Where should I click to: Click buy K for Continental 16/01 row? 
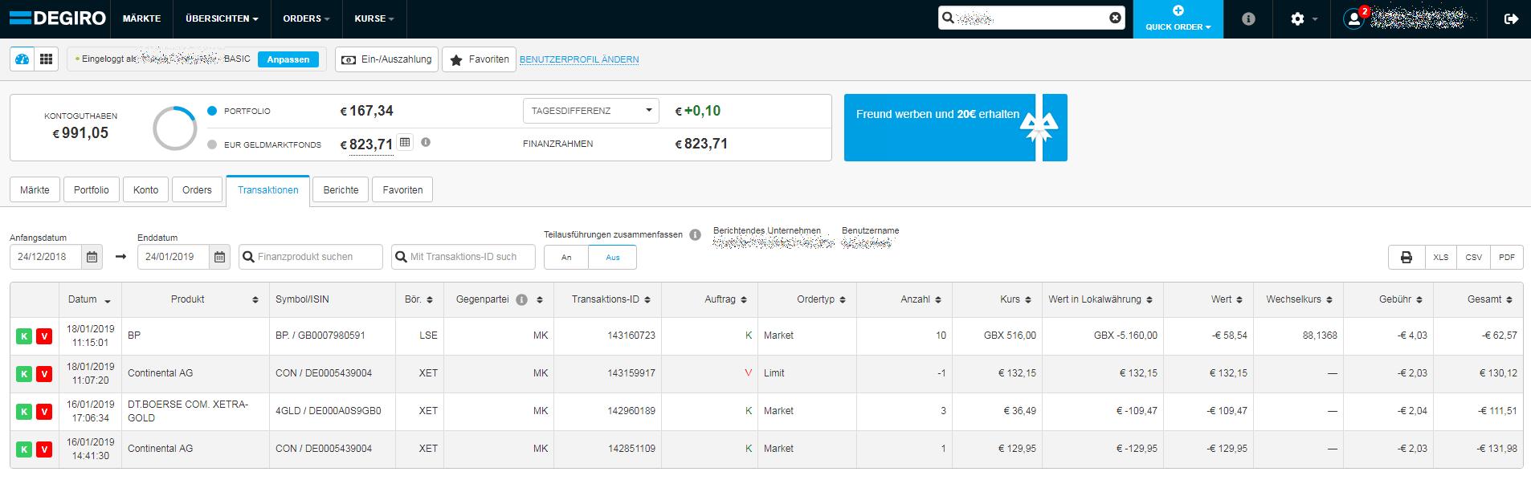23,449
